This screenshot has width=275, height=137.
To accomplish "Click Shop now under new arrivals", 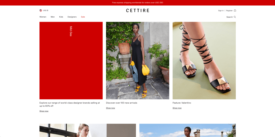I will [x=110, y=108].
